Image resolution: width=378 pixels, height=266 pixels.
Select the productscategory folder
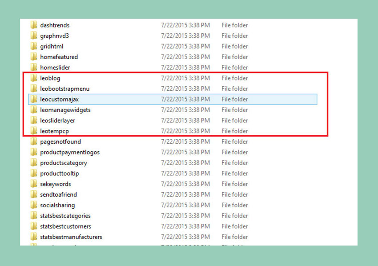[63, 163]
